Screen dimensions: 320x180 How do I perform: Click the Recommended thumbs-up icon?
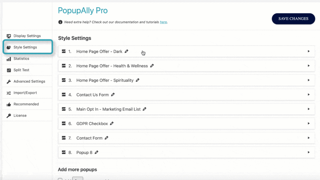coord(9,104)
